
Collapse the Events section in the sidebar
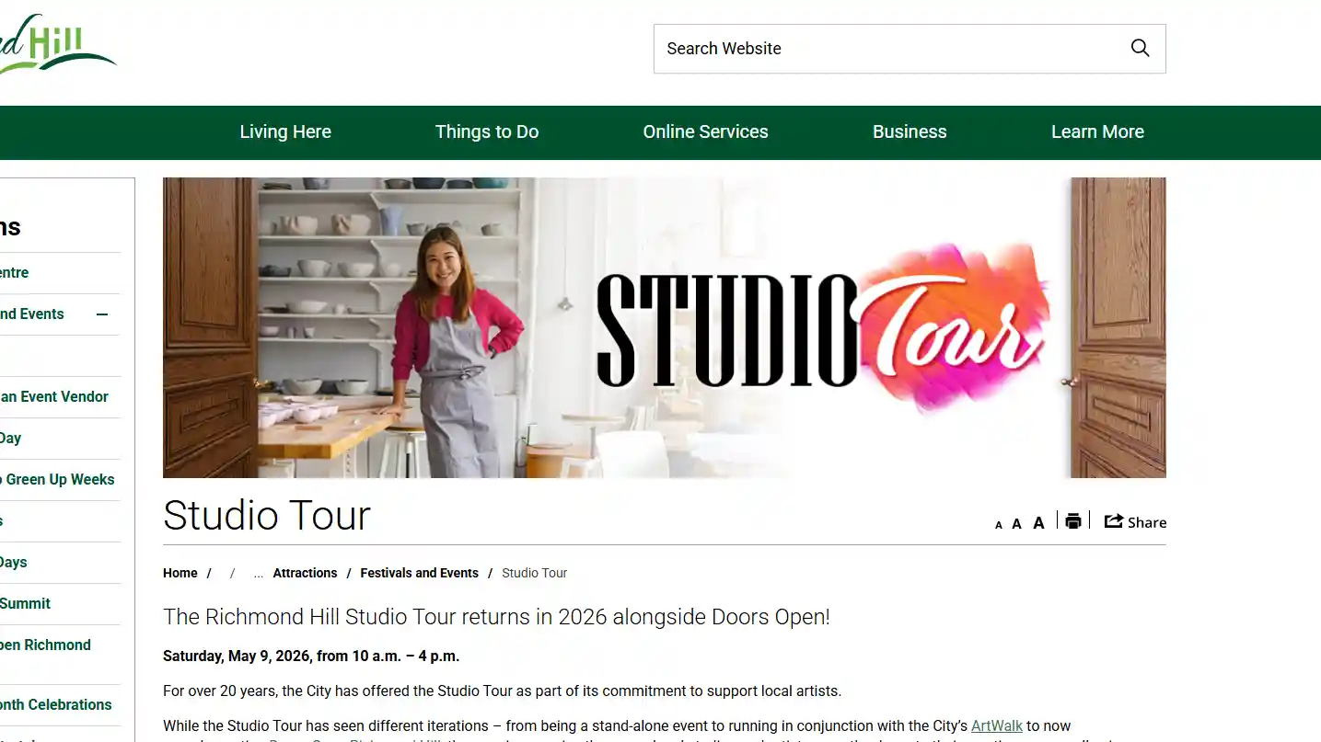(x=101, y=314)
